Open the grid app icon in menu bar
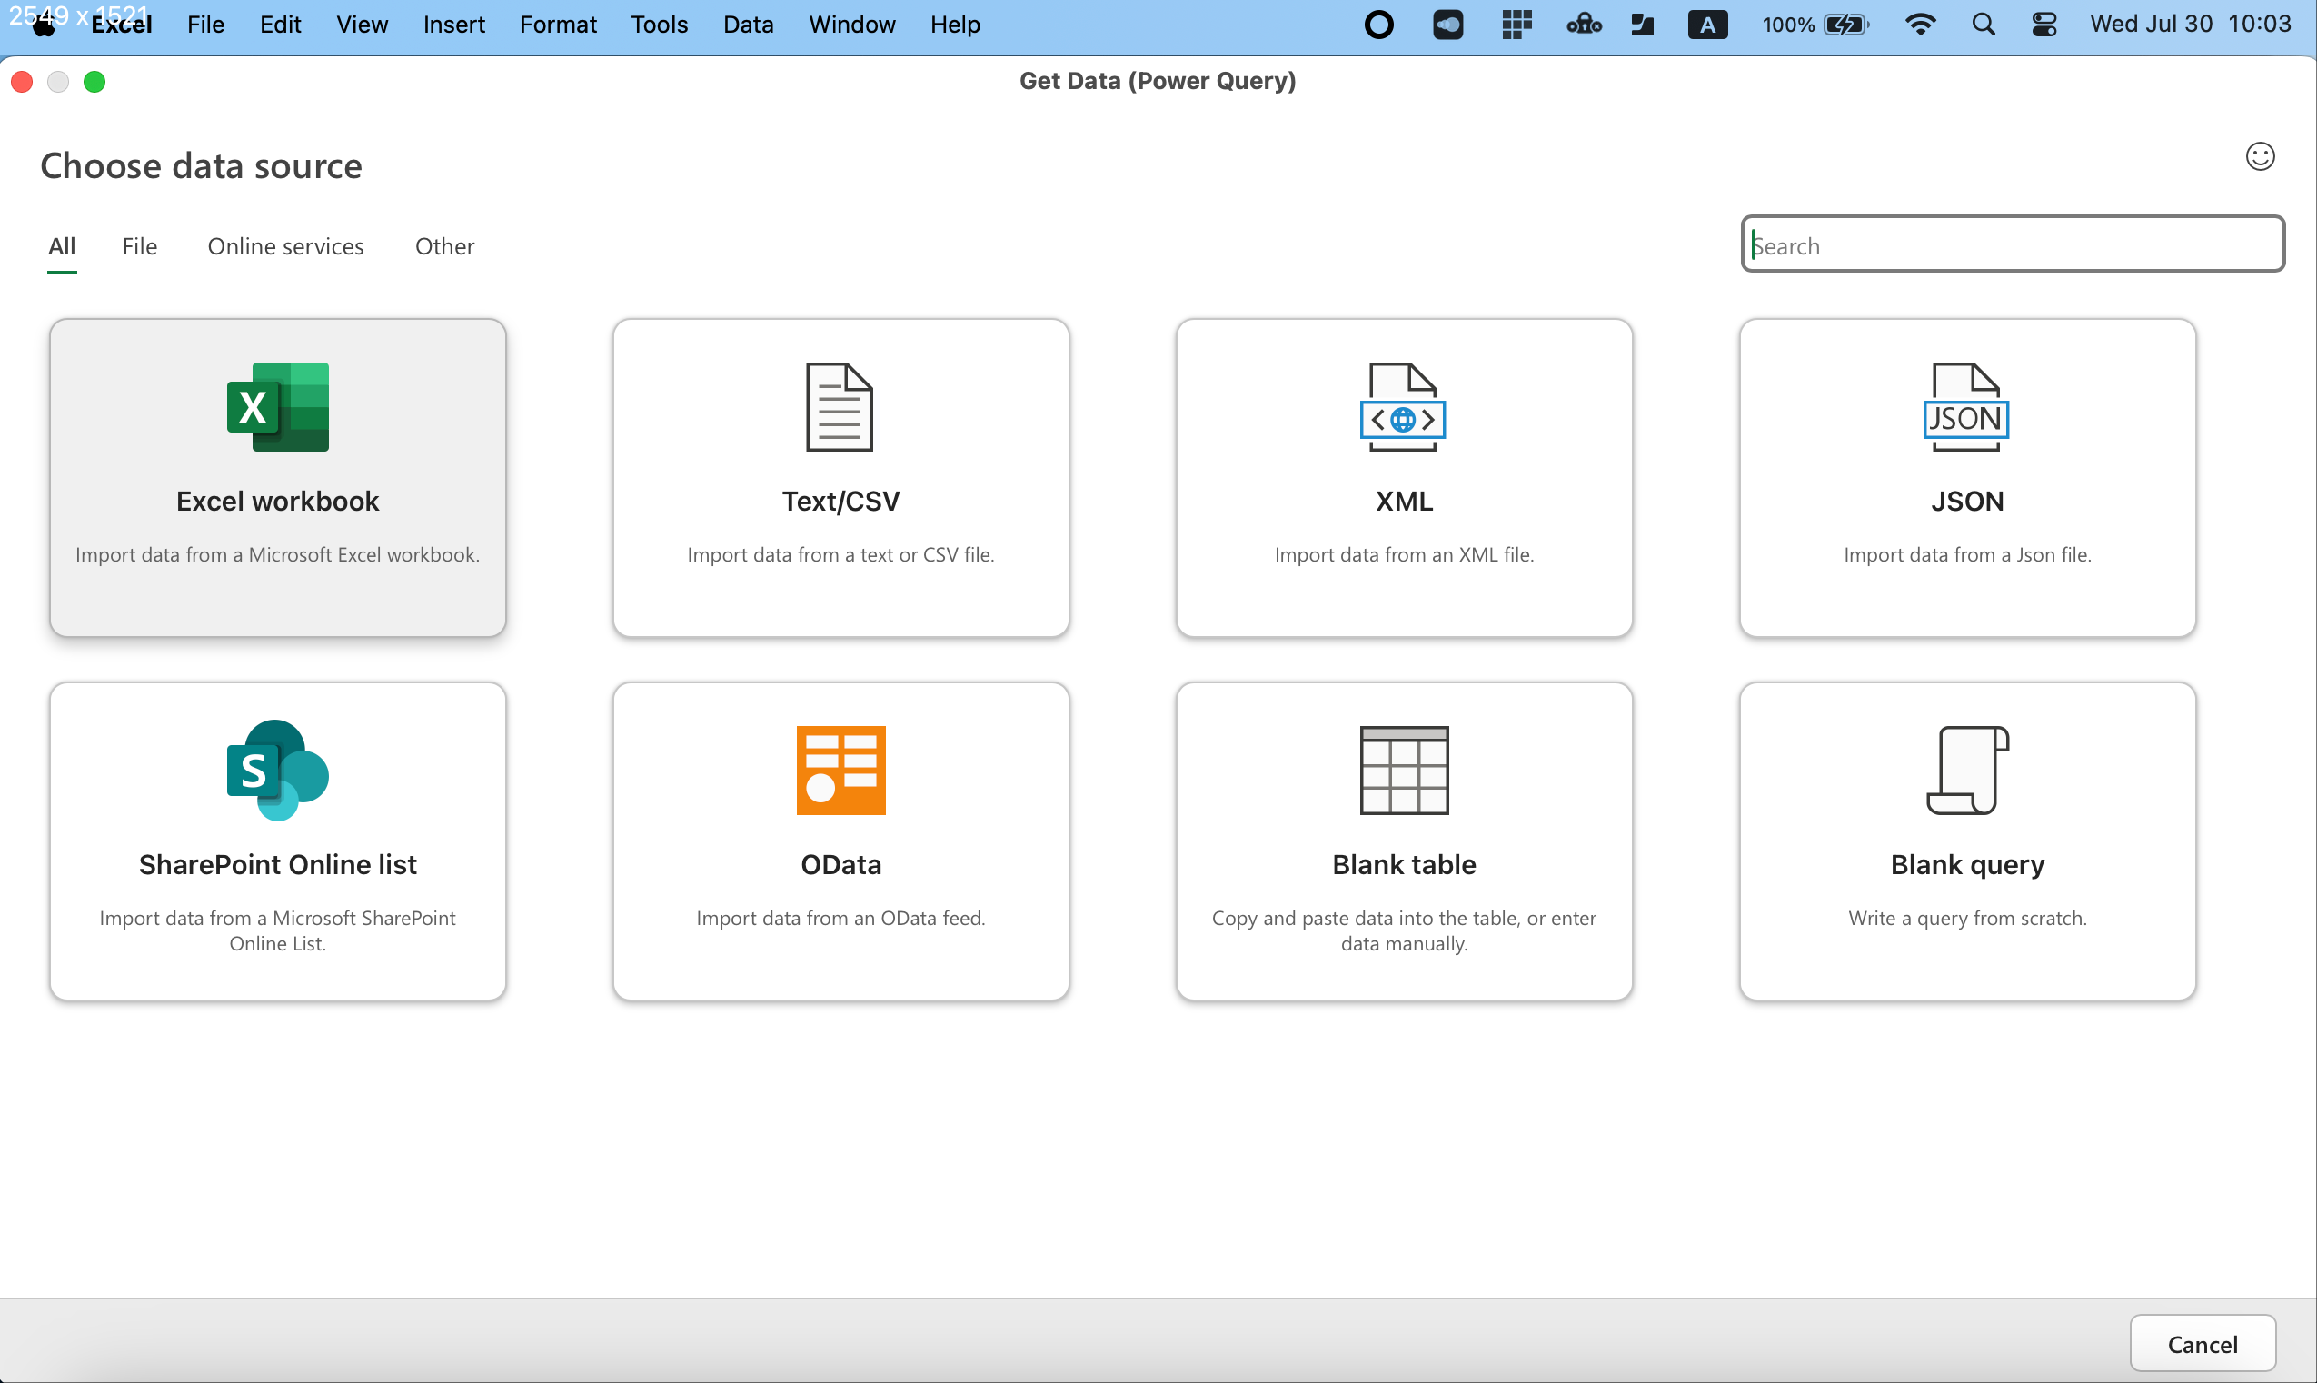The width and height of the screenshot is (2317, 1383). click(1516, 25)
